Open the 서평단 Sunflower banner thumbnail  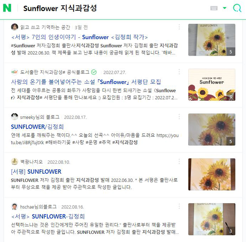(212, 85)
